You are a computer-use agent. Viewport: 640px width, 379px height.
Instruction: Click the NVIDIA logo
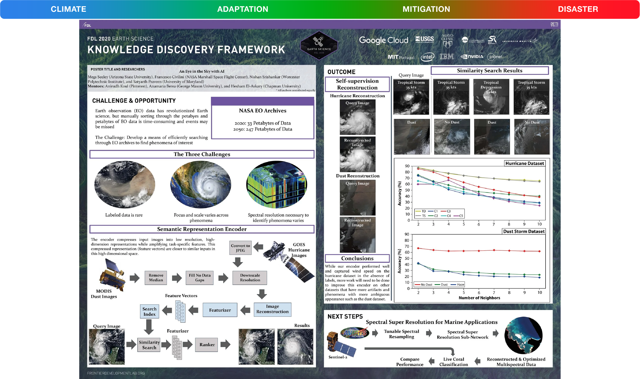(472, 56)
